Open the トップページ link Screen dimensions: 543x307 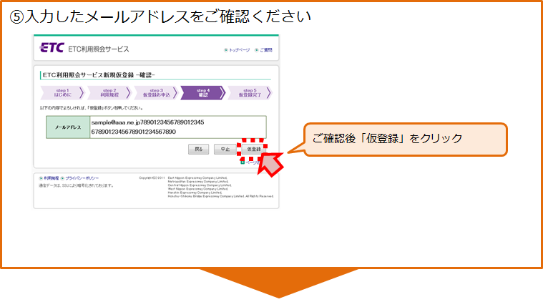point(240,50)
